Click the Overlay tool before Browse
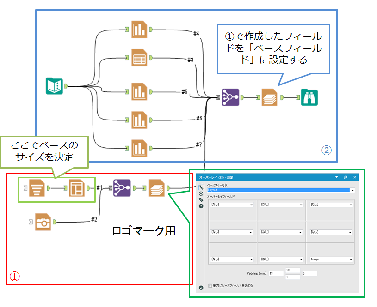This screenshot has width=377, height=307. point(269,97)
